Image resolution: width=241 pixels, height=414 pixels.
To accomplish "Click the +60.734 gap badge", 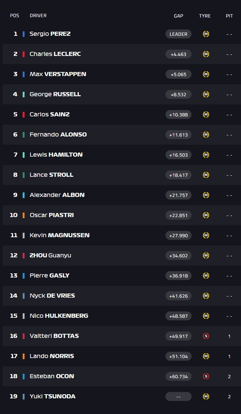I will pyautogui.click(x=178, y=376).
